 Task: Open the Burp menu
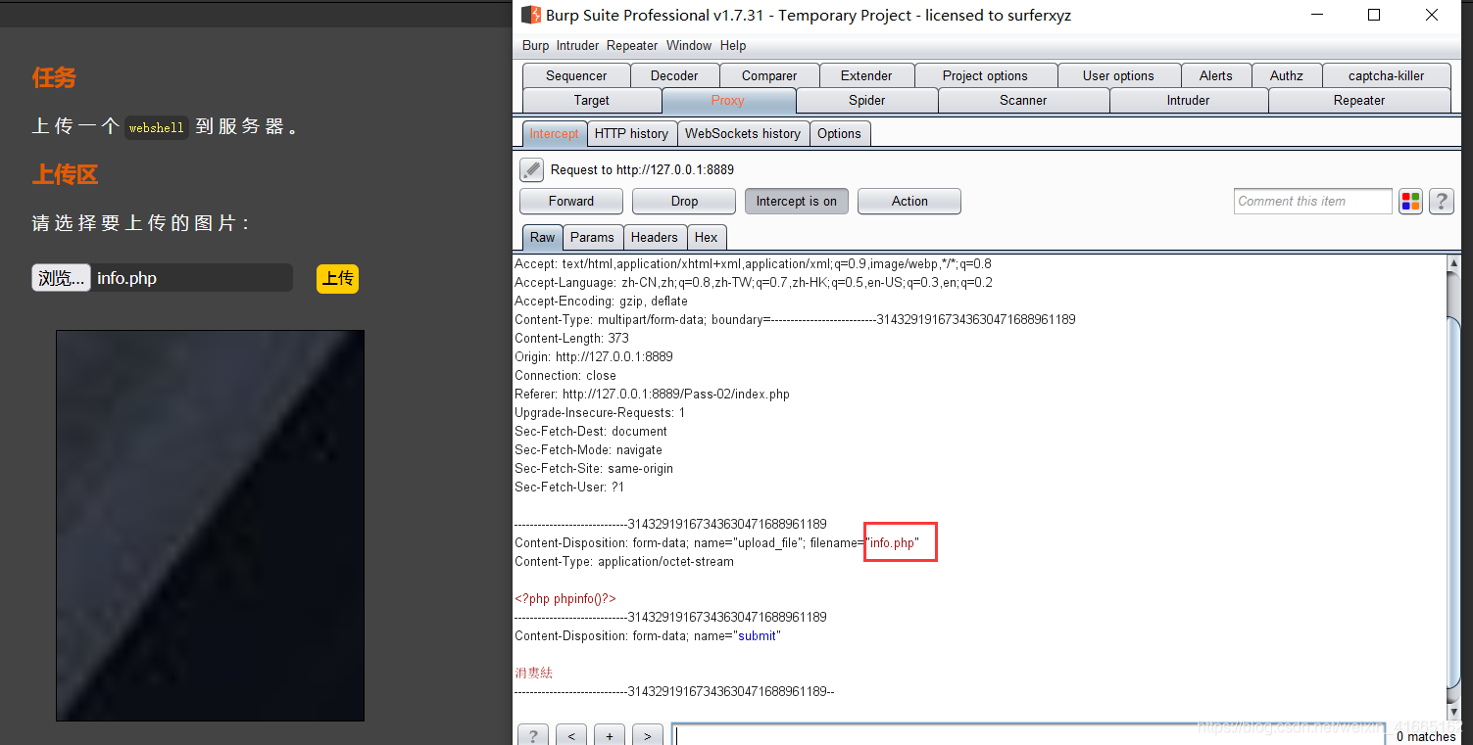(x=535, y=45)
